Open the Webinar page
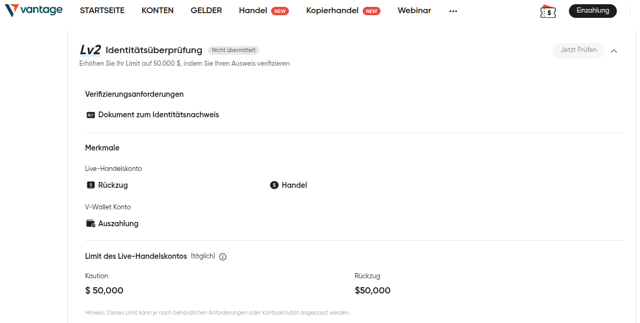 [x=414, y=10]
